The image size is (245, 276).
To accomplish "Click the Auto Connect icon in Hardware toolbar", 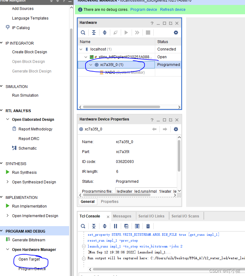I will click(x=116, y=33).
